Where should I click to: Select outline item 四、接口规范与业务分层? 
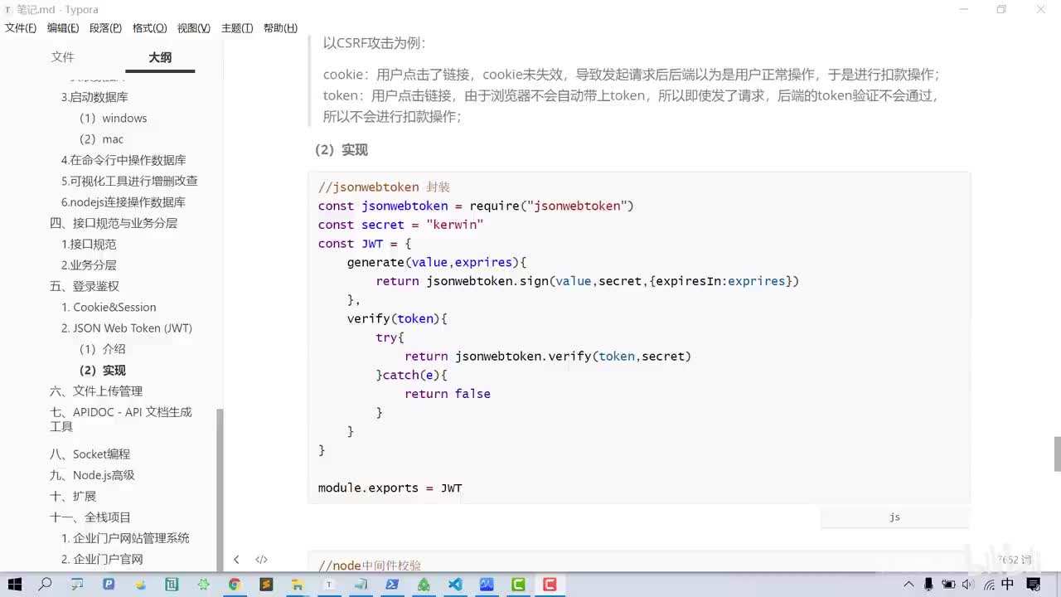tap(114, 223)
